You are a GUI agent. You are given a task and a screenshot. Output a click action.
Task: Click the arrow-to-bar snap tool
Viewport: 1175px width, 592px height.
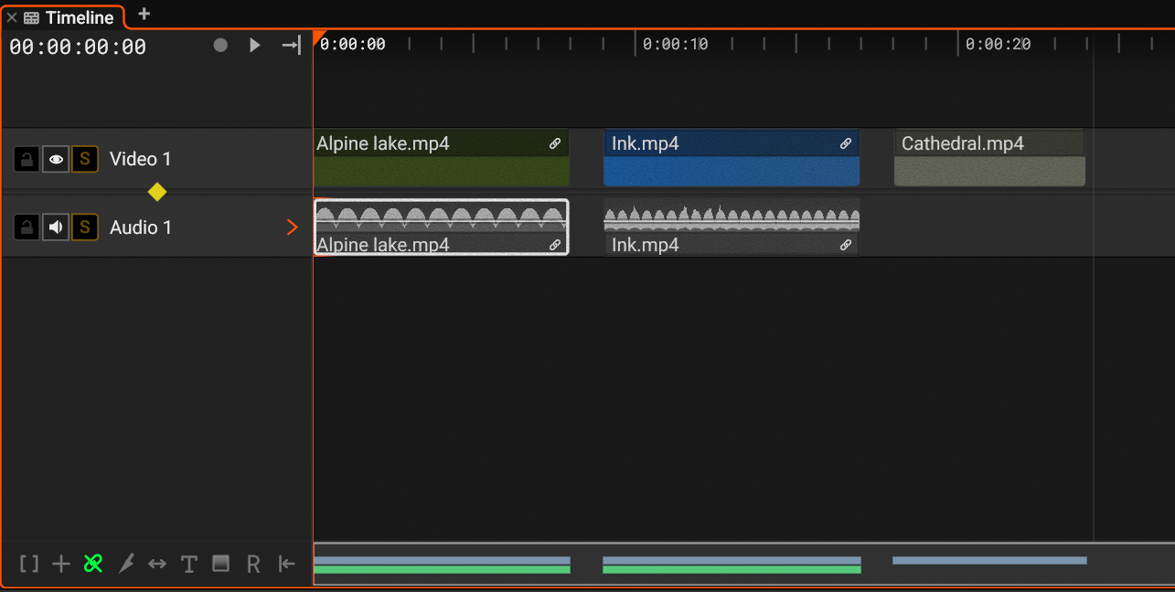point(287,565)
